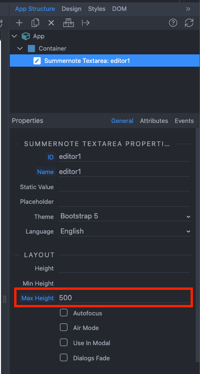Click the Max Height dynamic label
Viewport: 200px width, 374px height.
(37, 298)
